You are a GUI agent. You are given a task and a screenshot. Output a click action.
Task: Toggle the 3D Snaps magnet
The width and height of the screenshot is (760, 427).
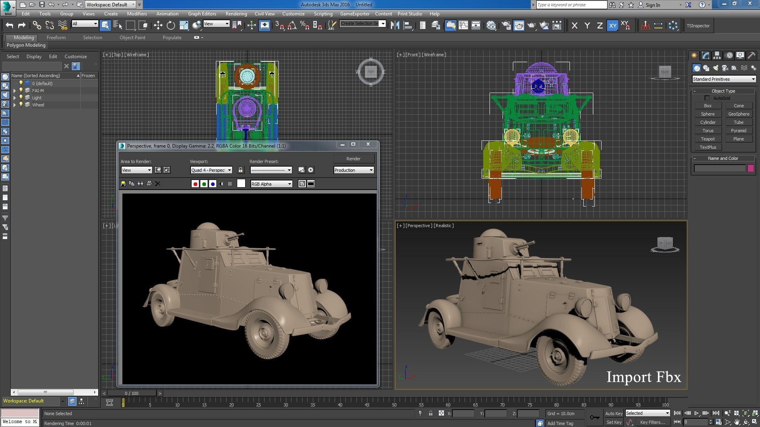[x=280, y=26]
